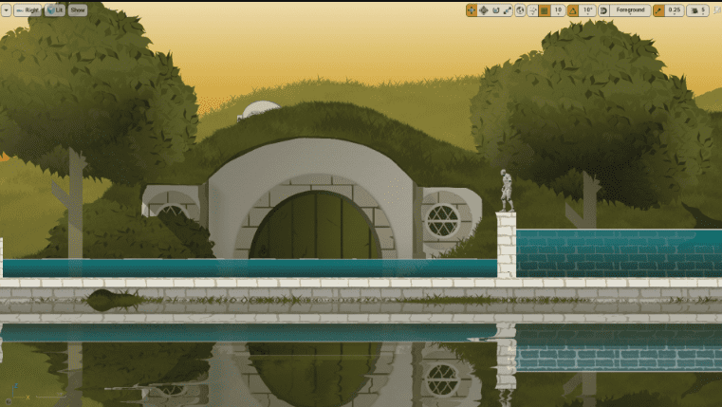Open grid snap size value 10
This screenshot has height=407, width=722.
[x=558, y=10]
